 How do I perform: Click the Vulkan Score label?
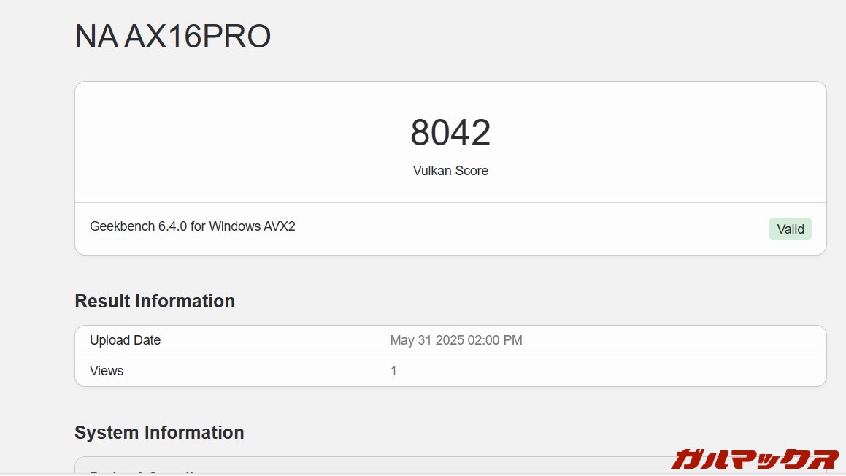click(450, 170)
